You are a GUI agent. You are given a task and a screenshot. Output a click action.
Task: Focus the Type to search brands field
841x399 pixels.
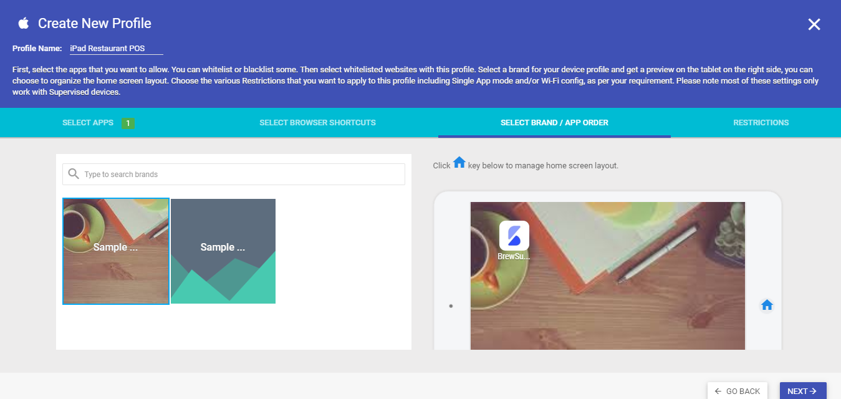coord(234,174)
